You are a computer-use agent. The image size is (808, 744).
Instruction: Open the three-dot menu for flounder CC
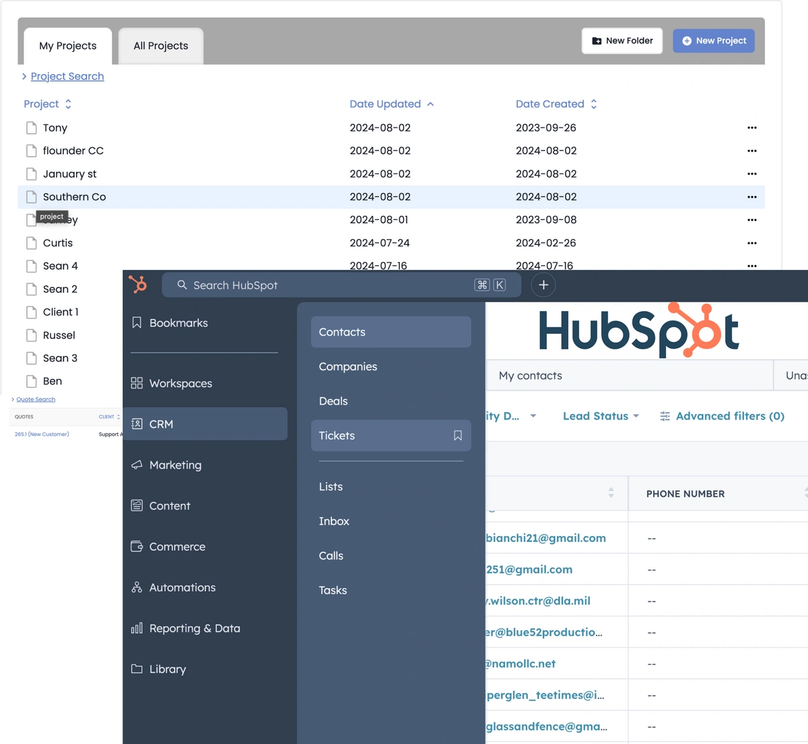(752, 151)
